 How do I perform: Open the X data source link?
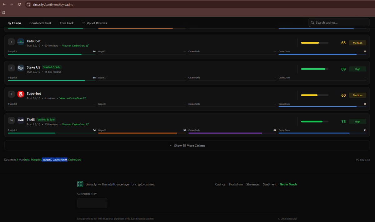17,160
